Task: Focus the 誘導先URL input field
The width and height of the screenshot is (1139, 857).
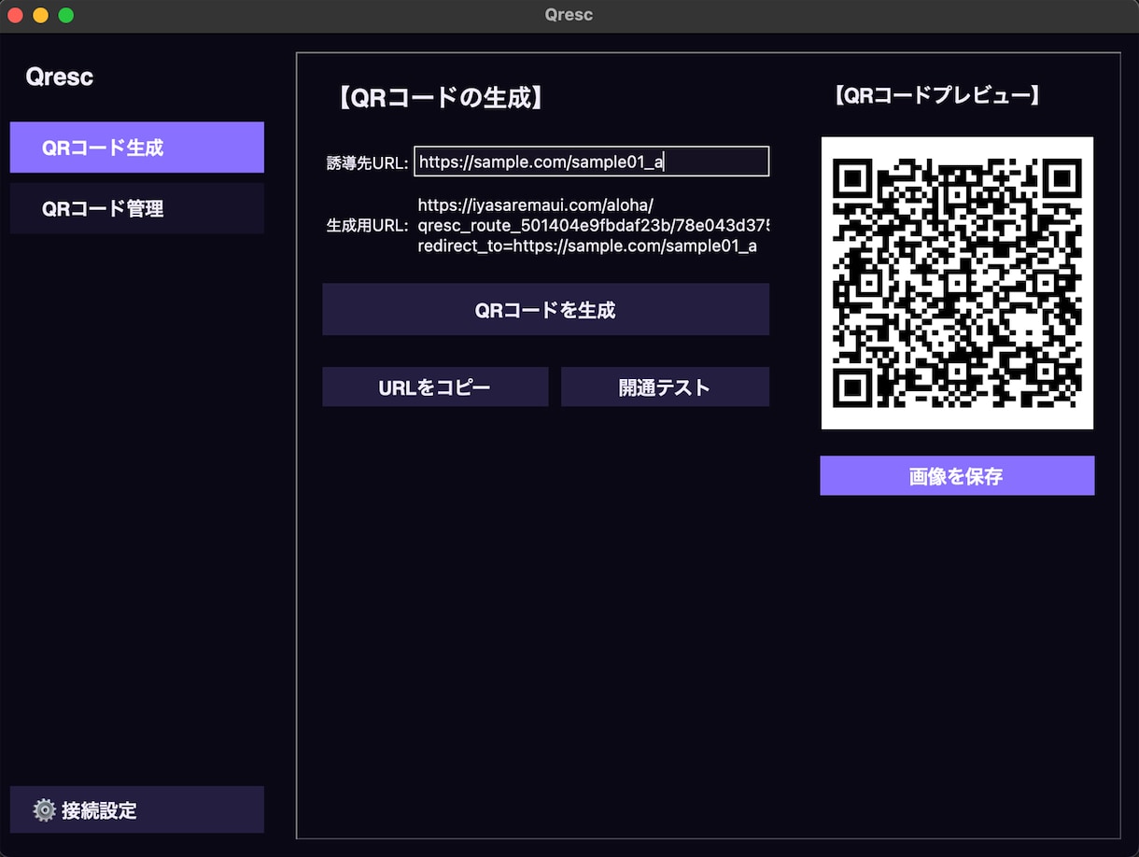Action: [x=592, y=162]
